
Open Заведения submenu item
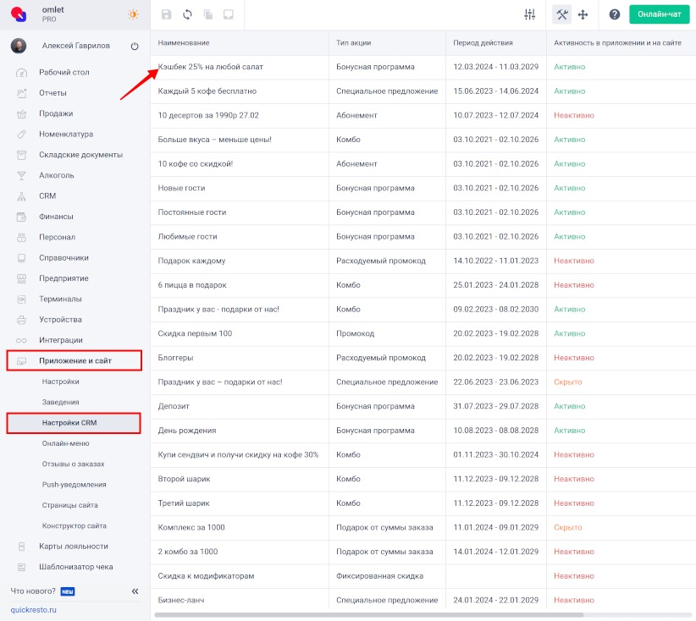pos(60,402)
